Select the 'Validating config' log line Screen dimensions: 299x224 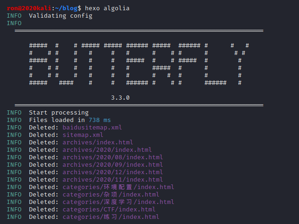(61, 16)
